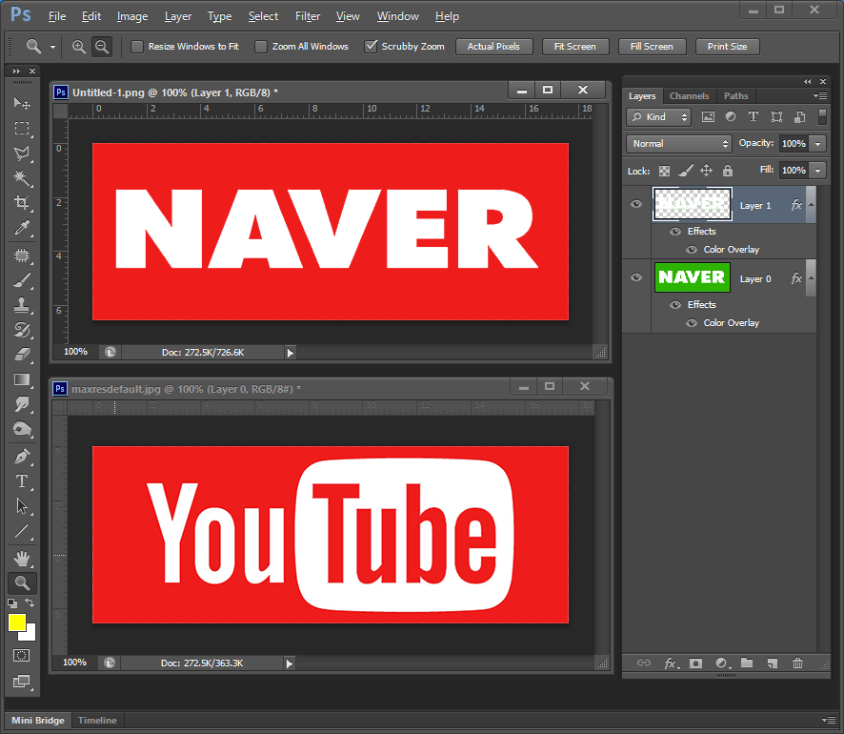844x734 pixels.
Task: Switch to Channels tab
Action: click(689, 96)
